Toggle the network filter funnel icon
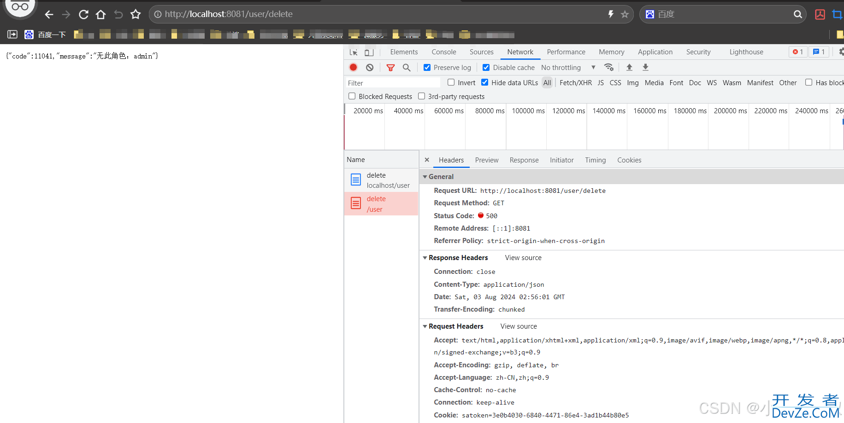This screenshot has width=844, height=423. pos(390,68)
